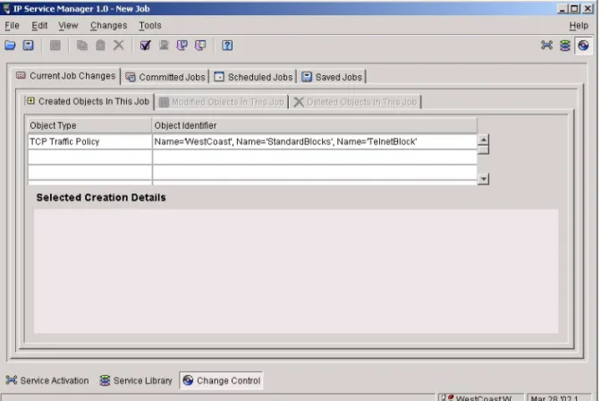Switch to Service Activation via top-right toolbar icon
This screenshot has height=401, width=601.
[x=546, y=46]
